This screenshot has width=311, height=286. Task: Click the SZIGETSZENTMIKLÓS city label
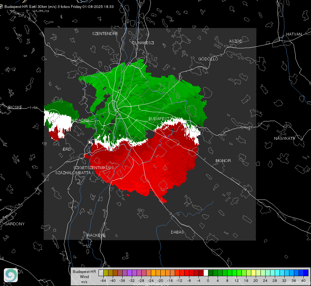click(94, 167)
